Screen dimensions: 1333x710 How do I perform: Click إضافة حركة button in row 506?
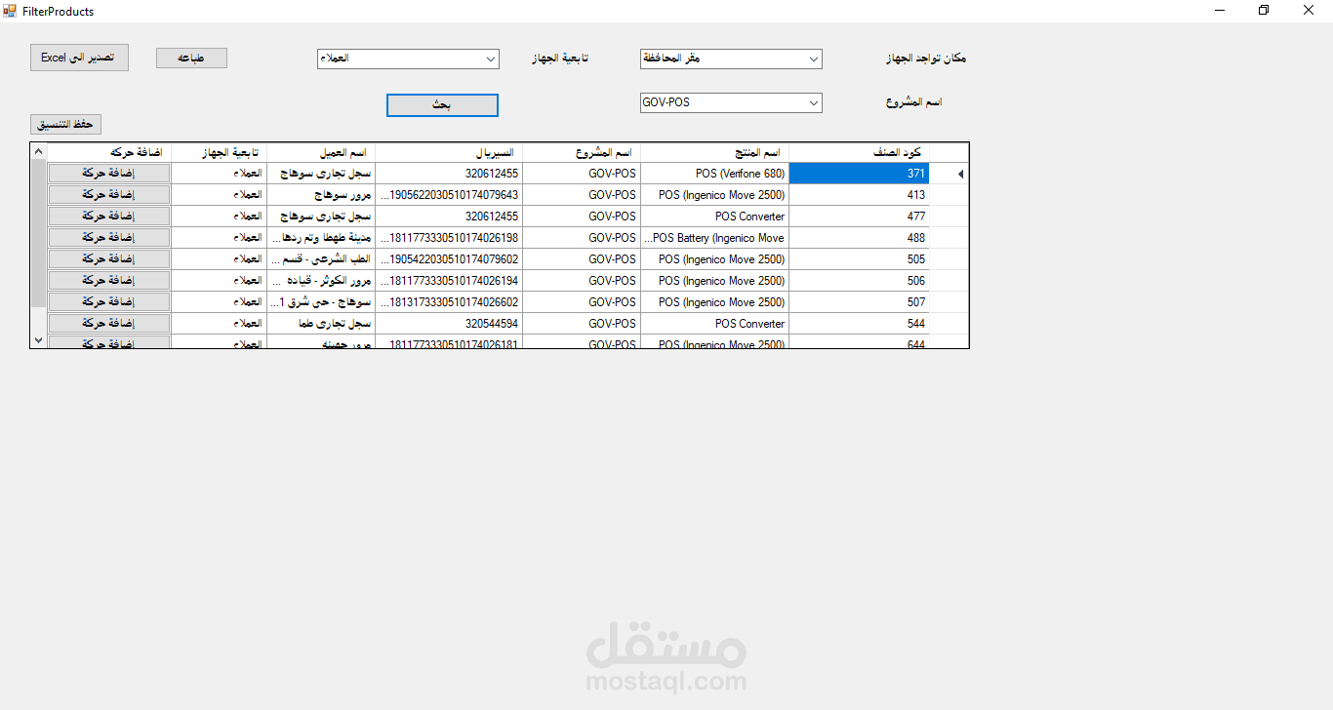tap(109, 281)
